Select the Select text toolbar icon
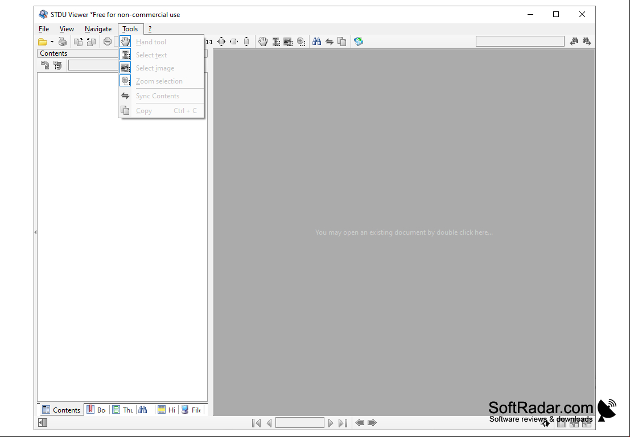 point(276,41)
